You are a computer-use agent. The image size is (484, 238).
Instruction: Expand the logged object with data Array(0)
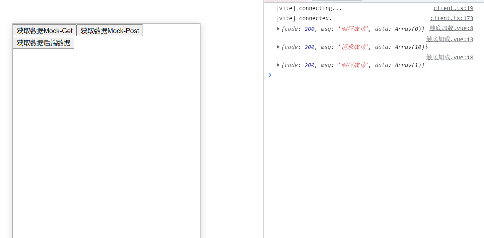(278, 29)
